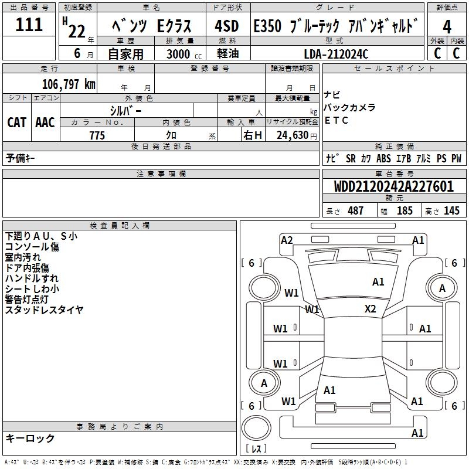Click the color number 775

97,135
